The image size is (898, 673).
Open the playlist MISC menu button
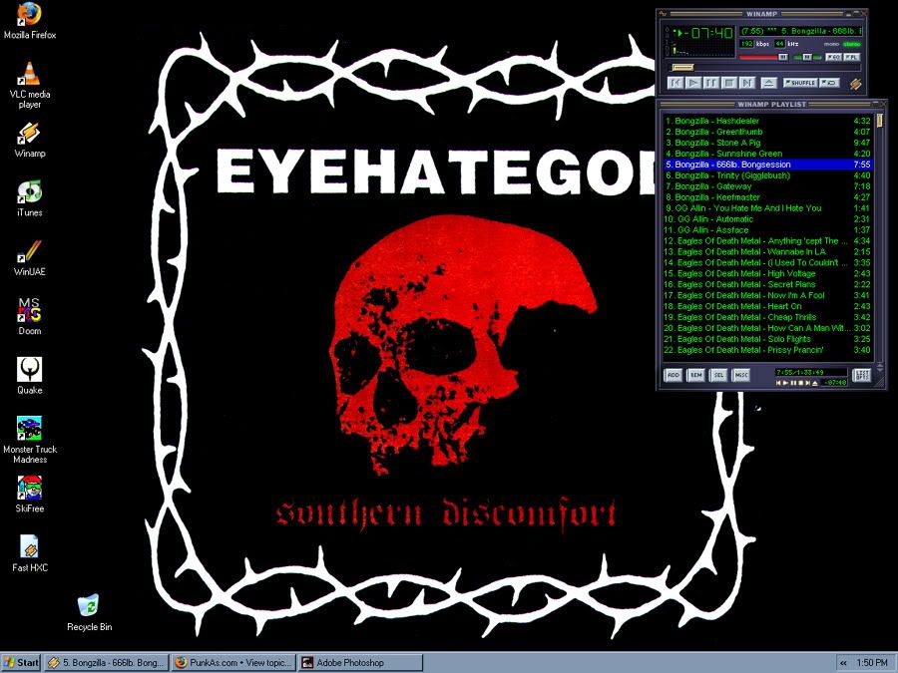pyautogui.click(x=741, y=375)
